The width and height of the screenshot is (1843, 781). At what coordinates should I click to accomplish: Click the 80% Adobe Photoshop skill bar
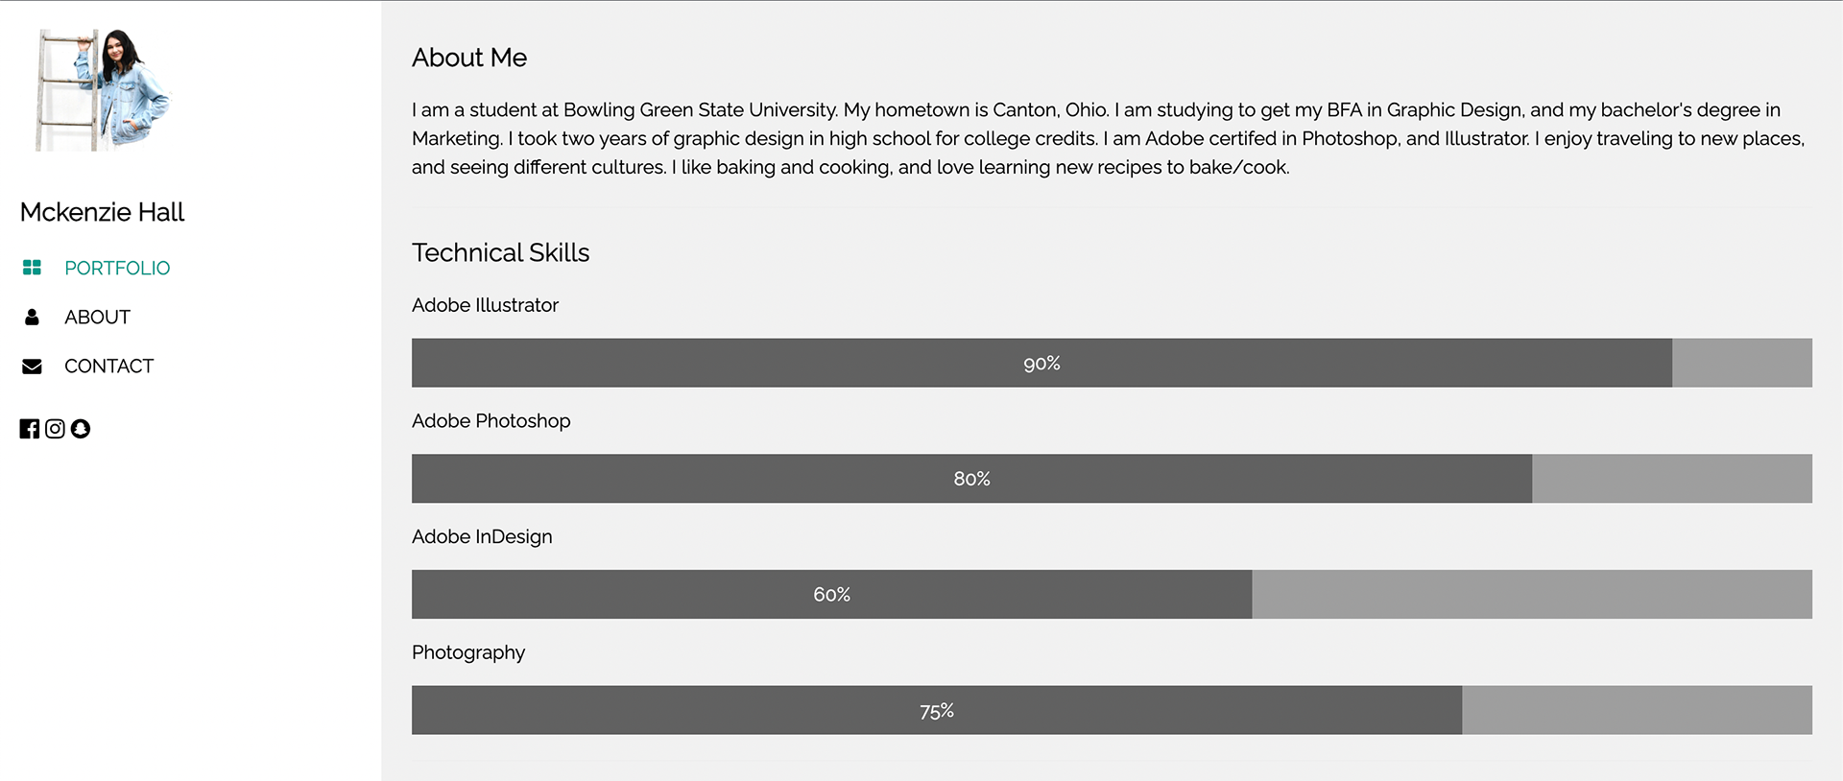(971, 479)
